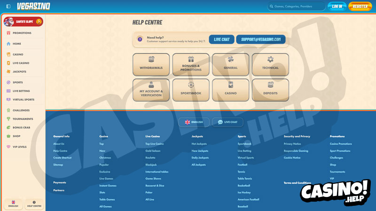Open the All Jackpots footer link

[x=198, y=165]
